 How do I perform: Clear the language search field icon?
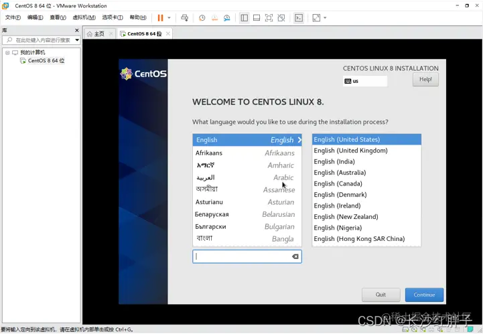coord(295,256)
